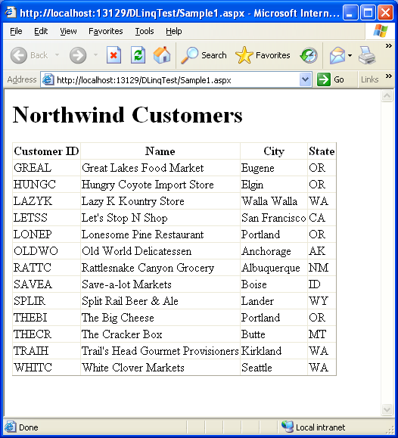Click Hungry Coyote Import Store cell
Screen dimensions: 398x438
tap(160, 185)
